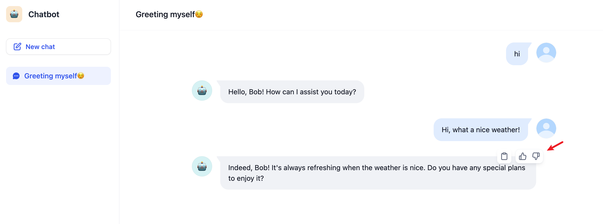Click the "Hi, what a nice weather!" message

click(x=480, y=130)
